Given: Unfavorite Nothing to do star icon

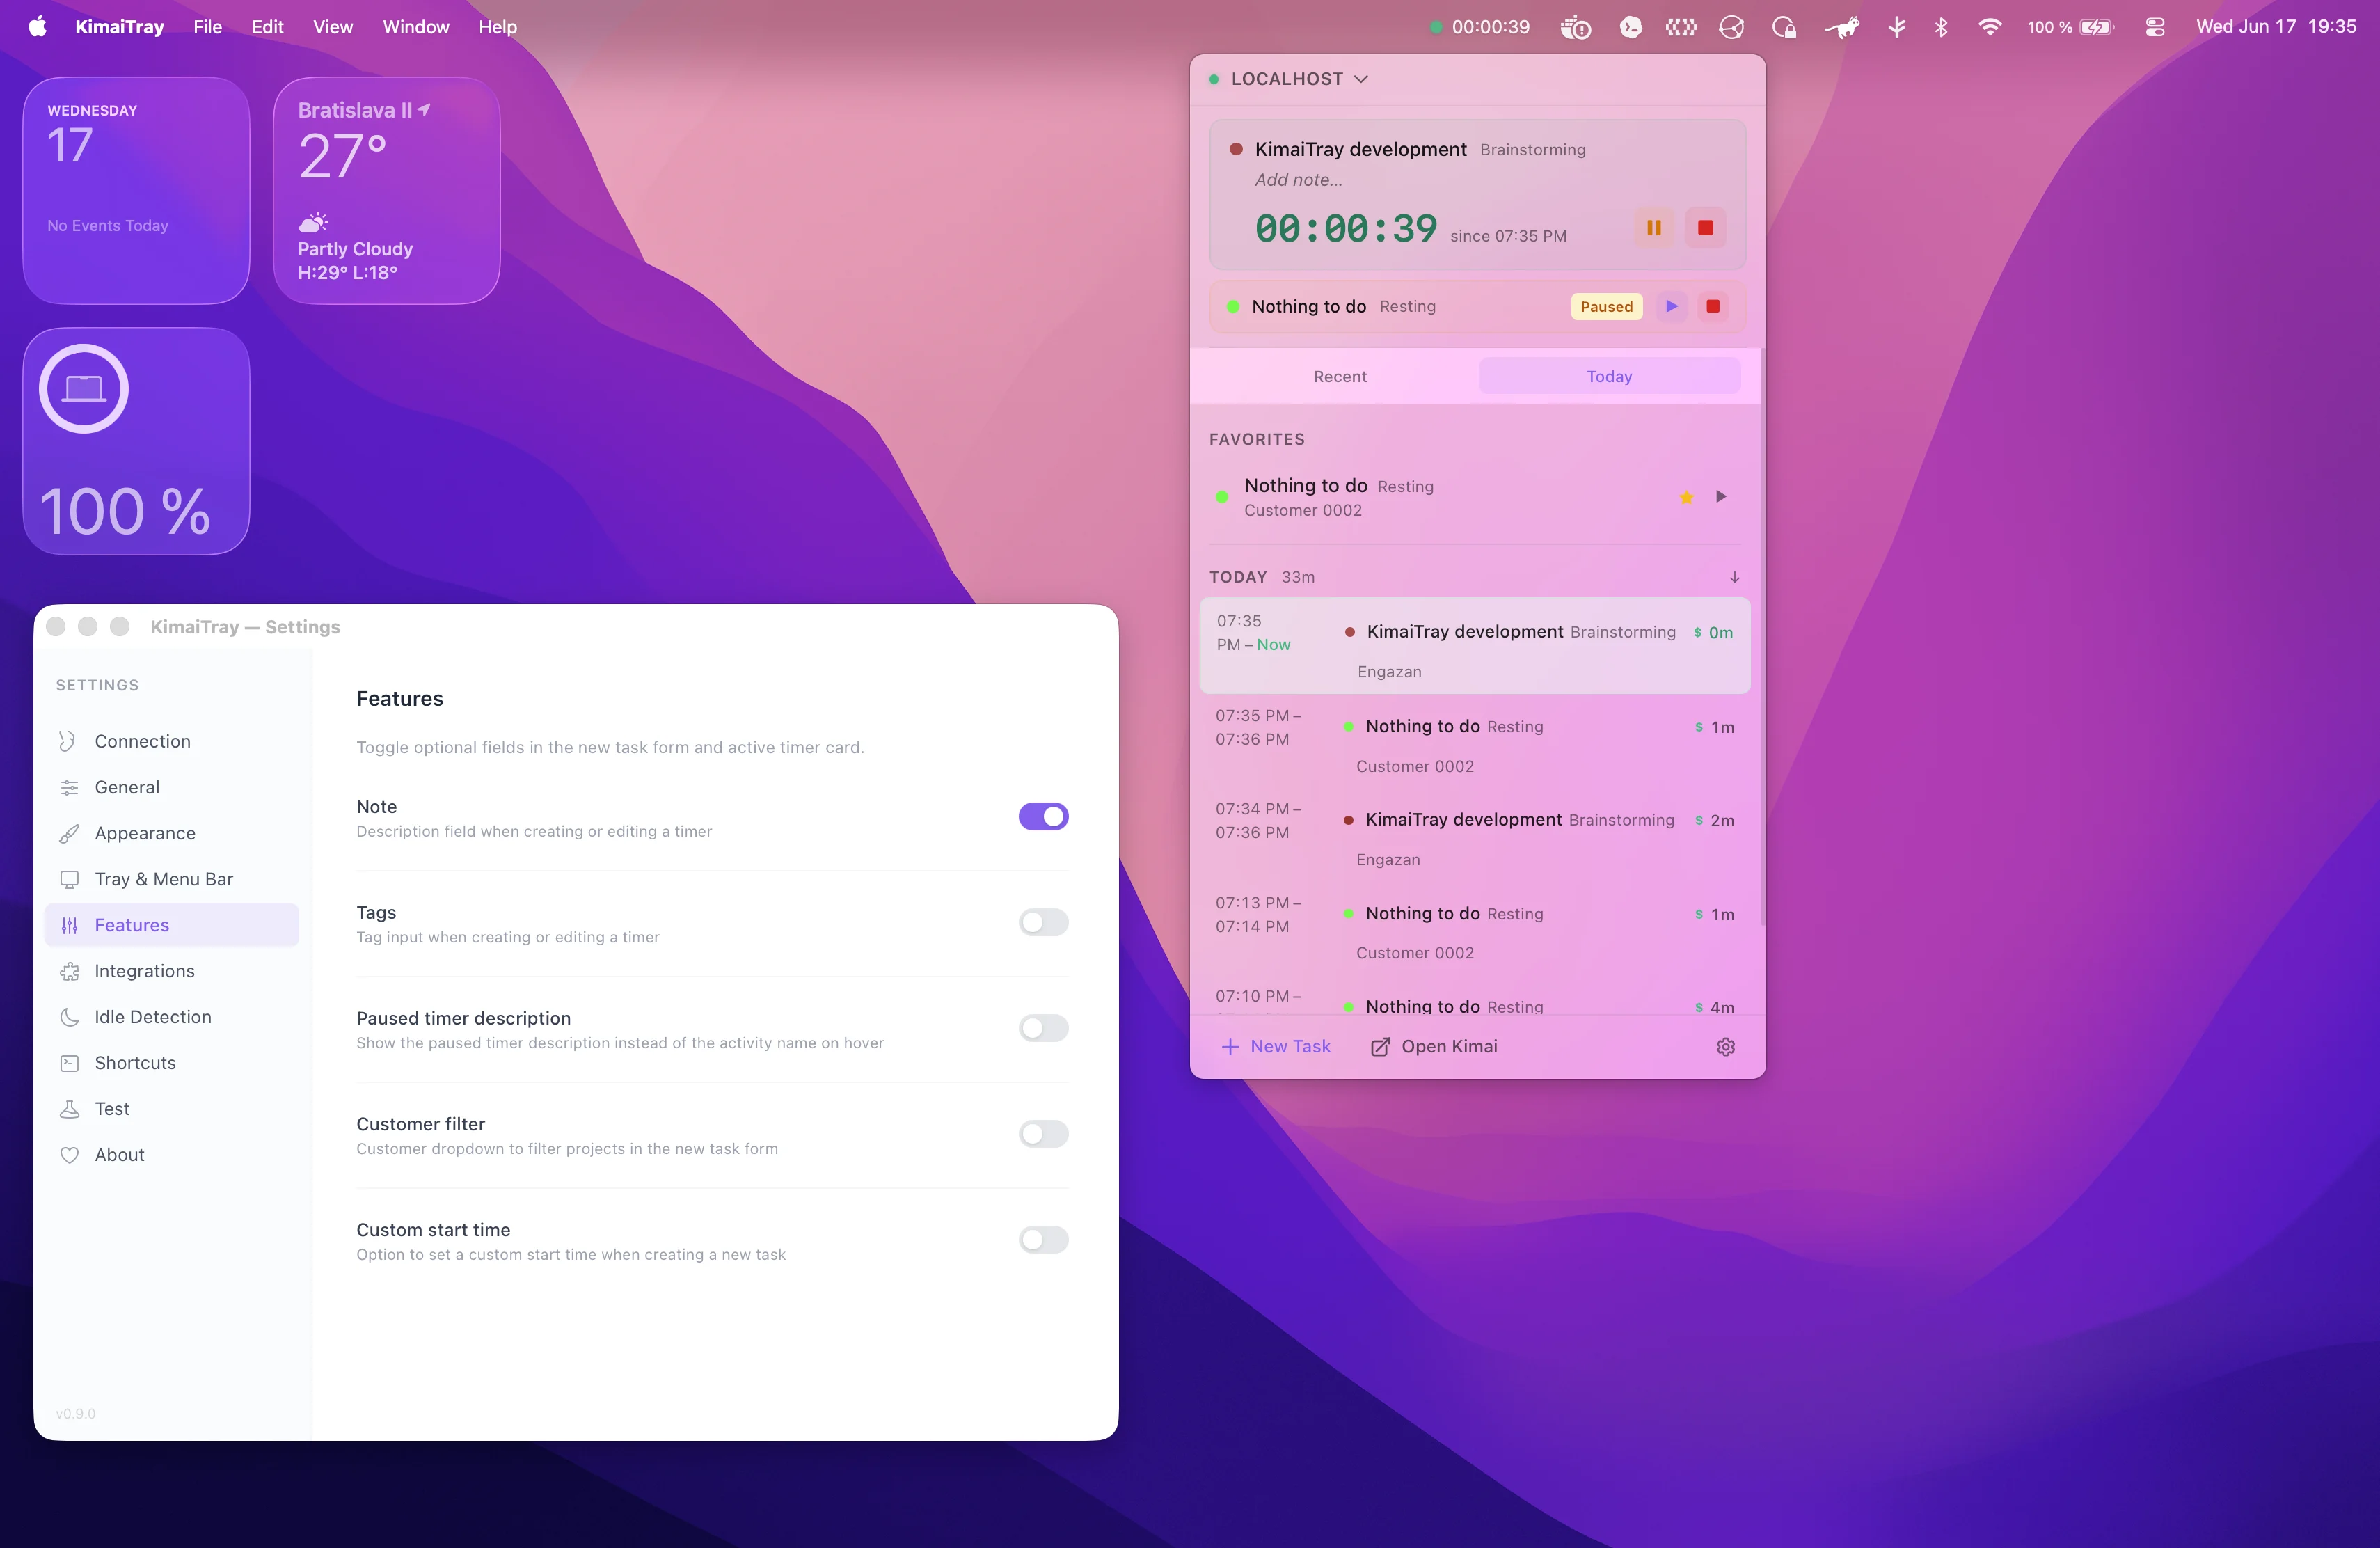Looking at the screenshot, I should [x=1686, y=497].
